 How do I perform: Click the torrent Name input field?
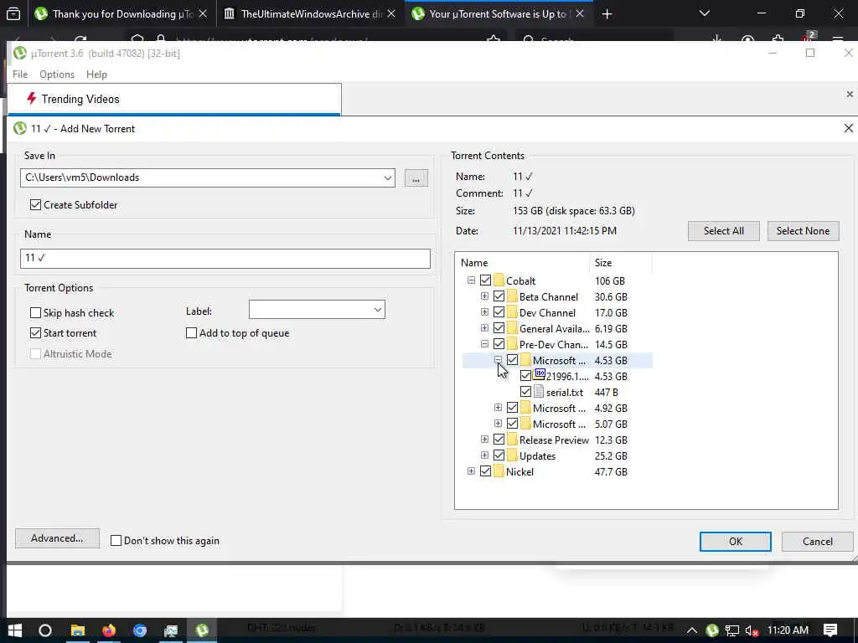tap(225, 258)
